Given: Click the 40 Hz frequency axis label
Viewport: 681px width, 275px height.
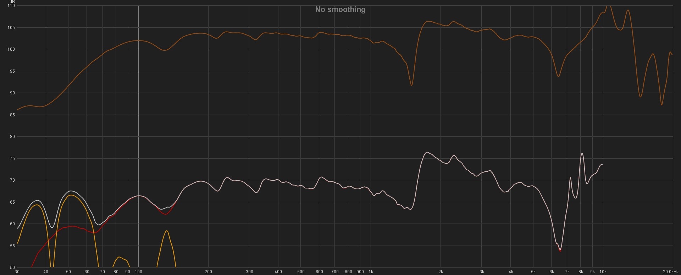Looking at the screenshot, I should 46,272.
